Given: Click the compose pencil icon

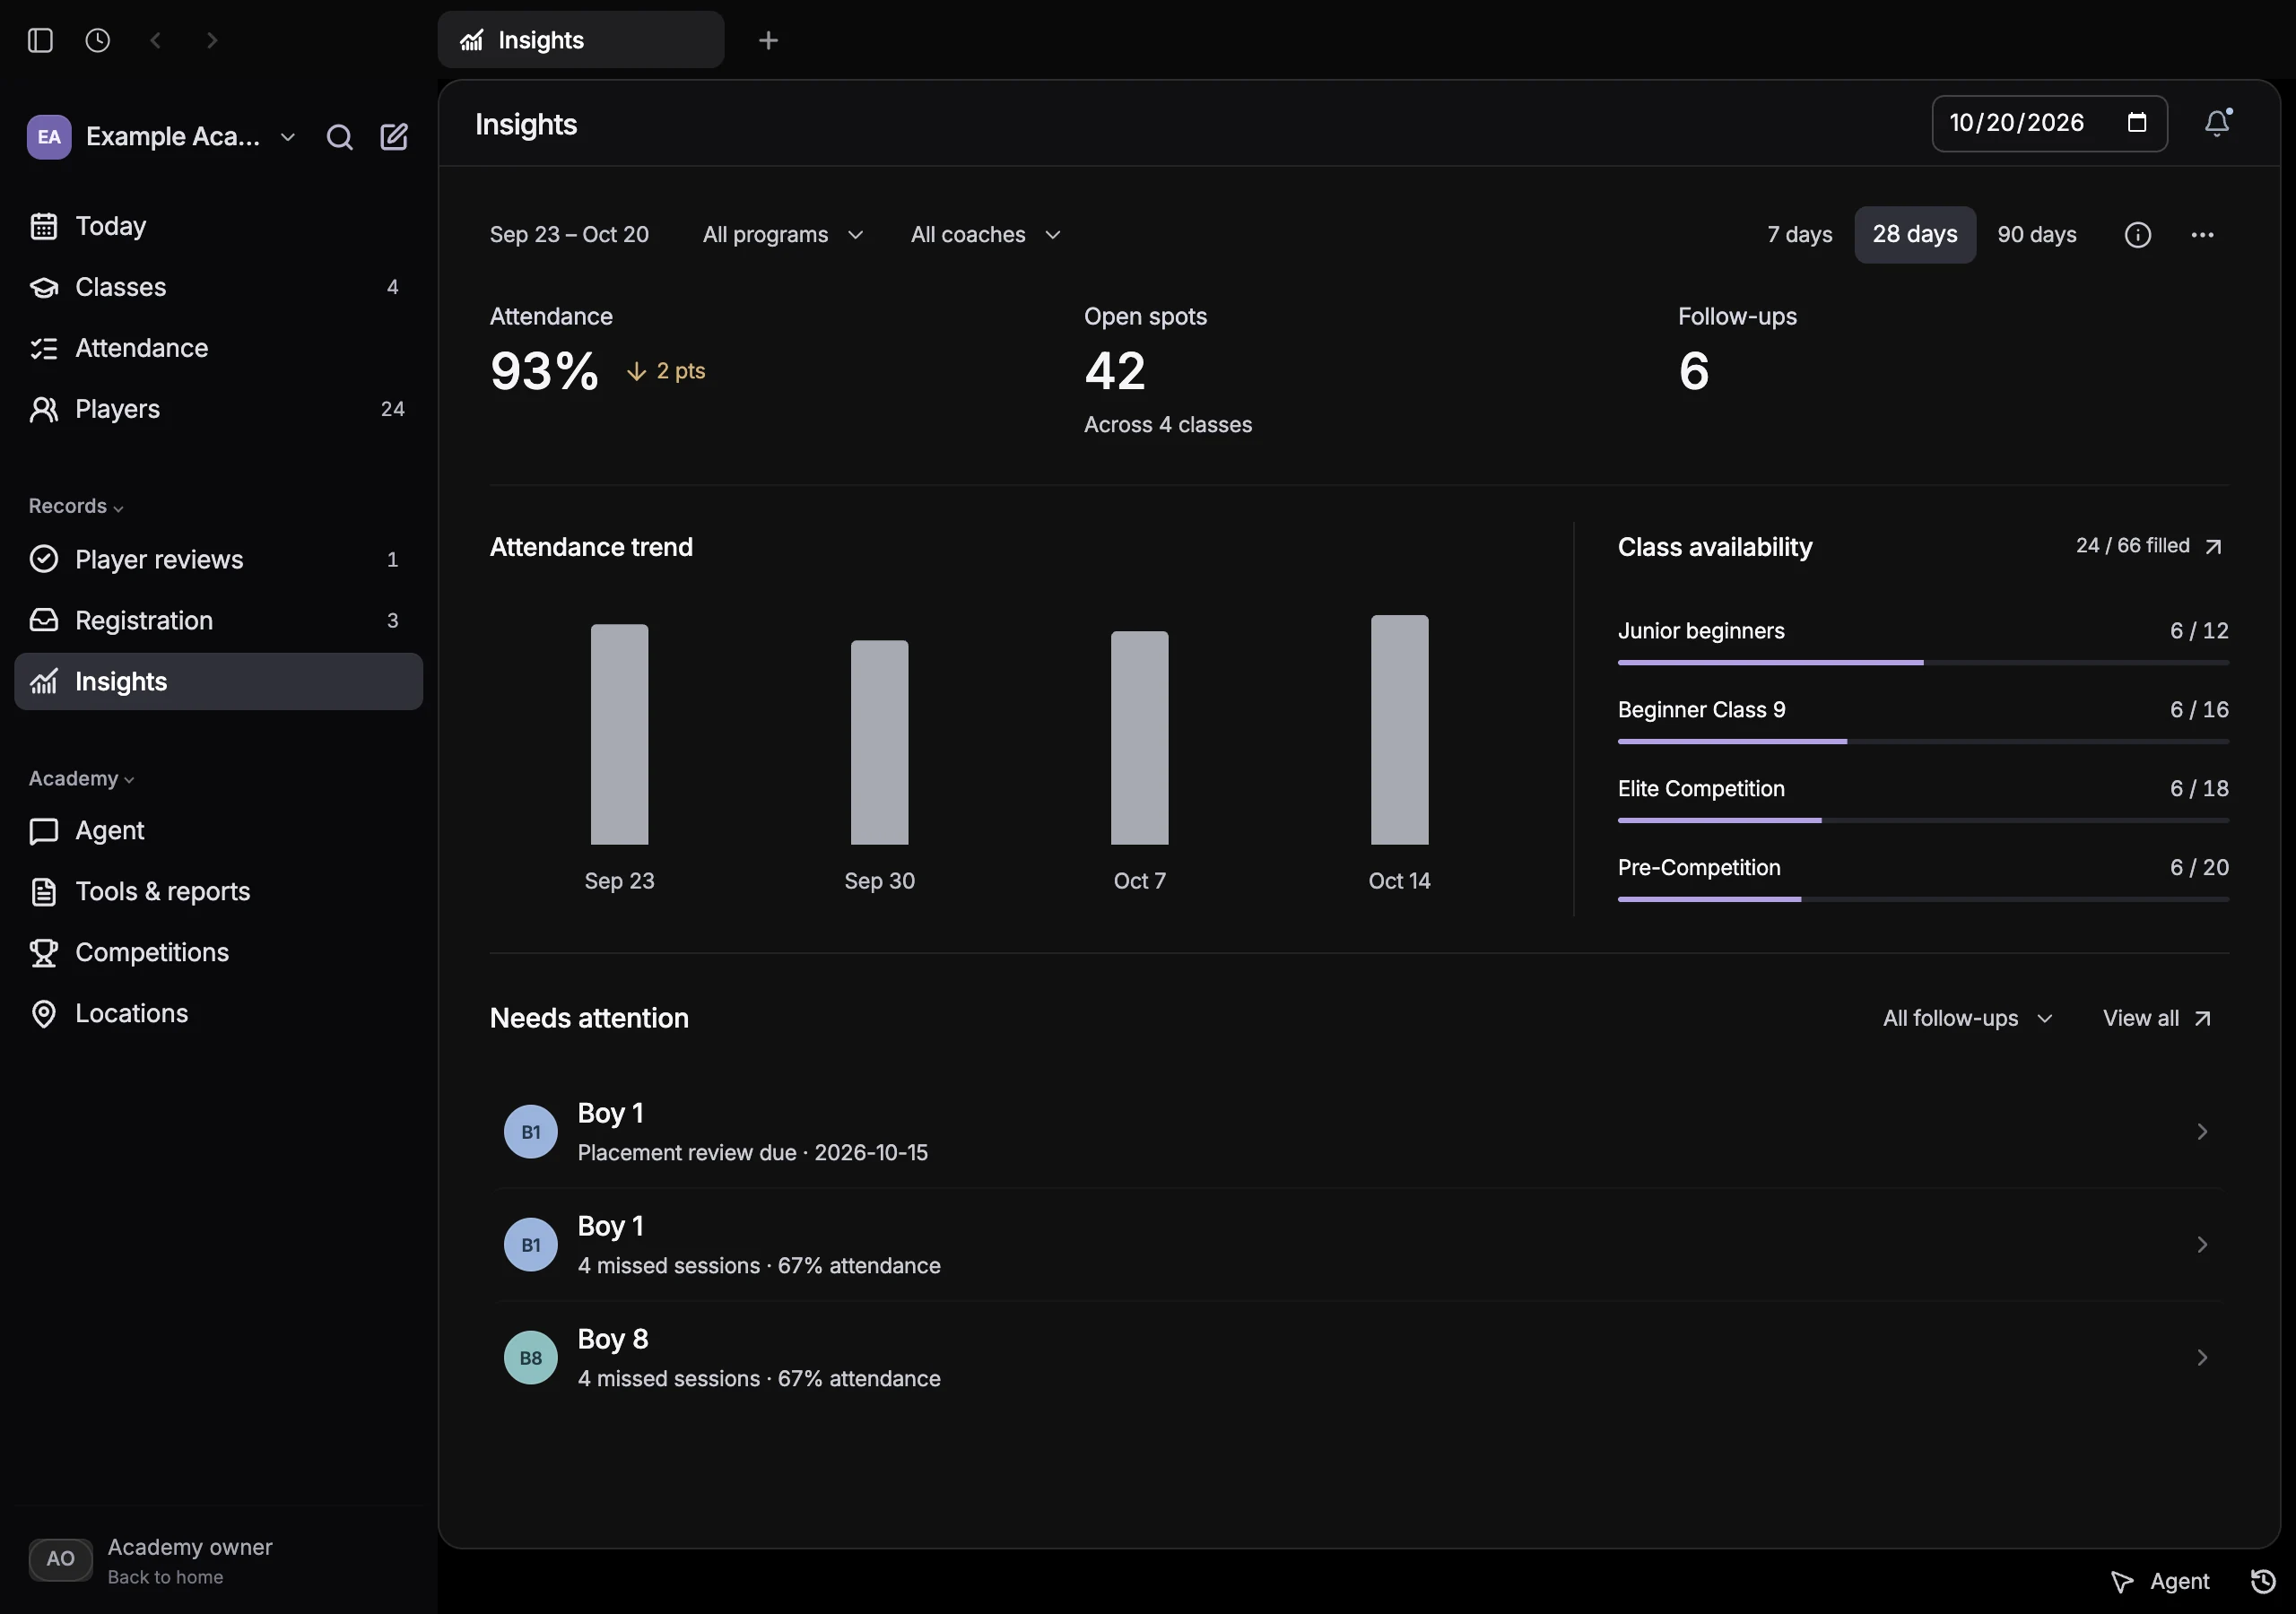Looking at the screenshot, I should tap(394, 137).
